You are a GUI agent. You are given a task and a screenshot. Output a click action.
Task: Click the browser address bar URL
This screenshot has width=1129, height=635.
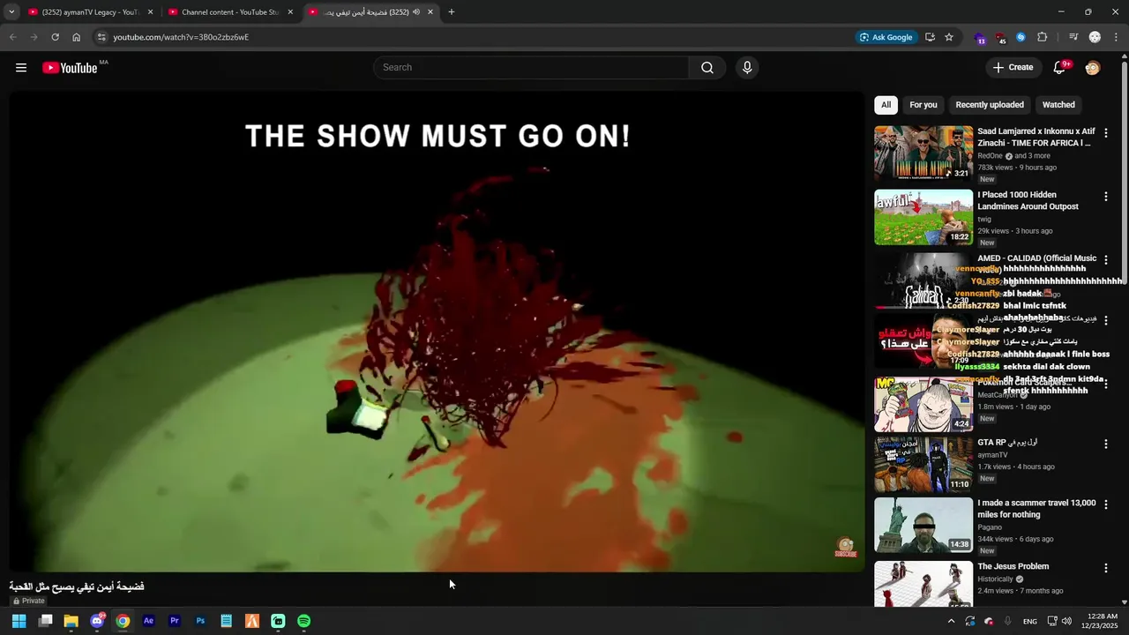(181, 37)
